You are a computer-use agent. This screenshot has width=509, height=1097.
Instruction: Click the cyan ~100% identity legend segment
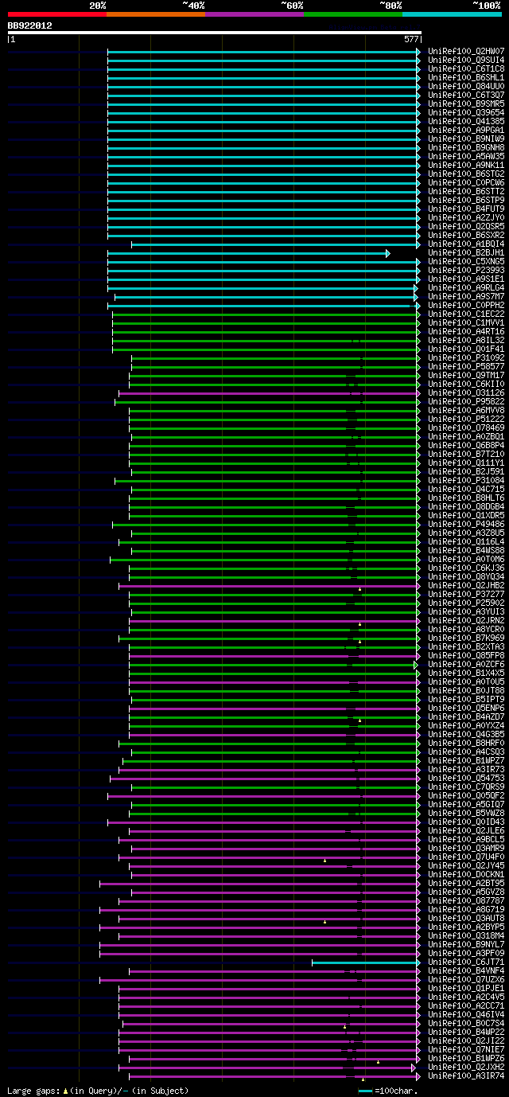[x=452, y=14]
